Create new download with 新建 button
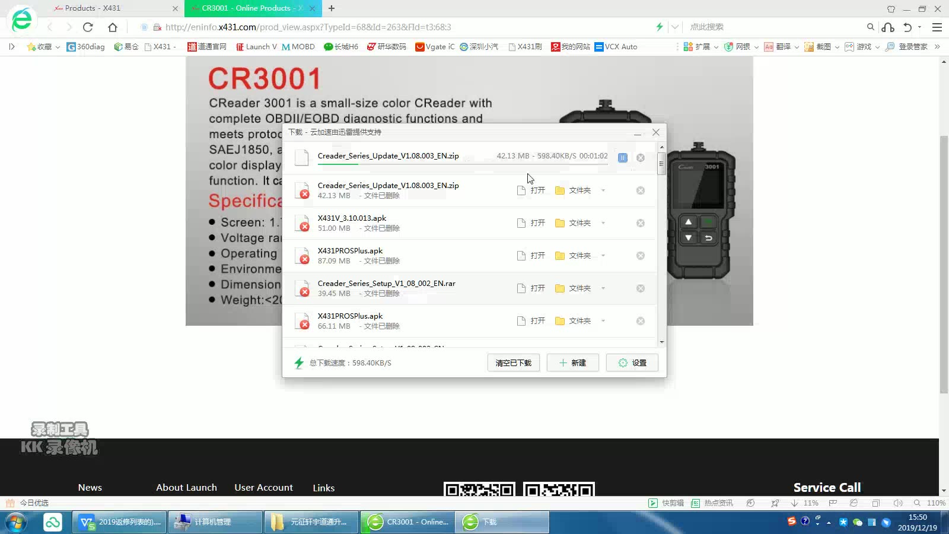The height and width of the screenshot is (534, 949). [573, 363]
